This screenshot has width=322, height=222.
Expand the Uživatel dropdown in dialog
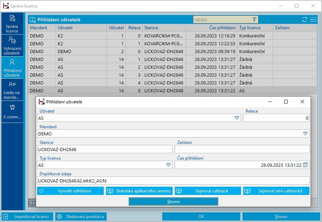tap(237, 118)
